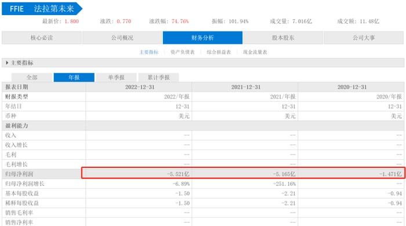Click the FFIE 法拉第未来 stock badge

click(42, 9)
